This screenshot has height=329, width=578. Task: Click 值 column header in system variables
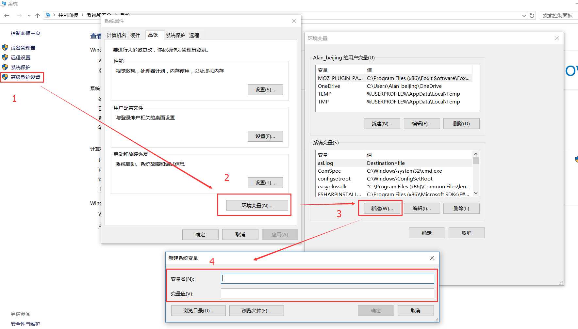(419, 155)
